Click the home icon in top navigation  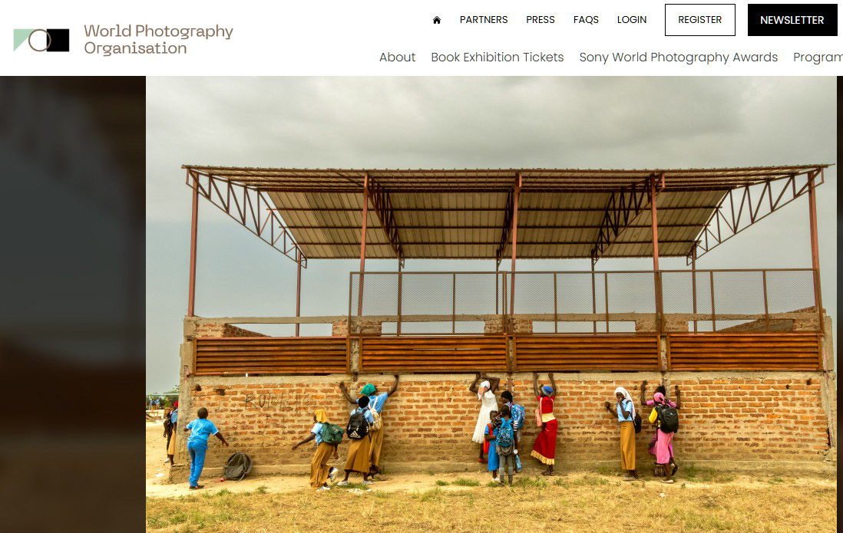coord(437,20)
